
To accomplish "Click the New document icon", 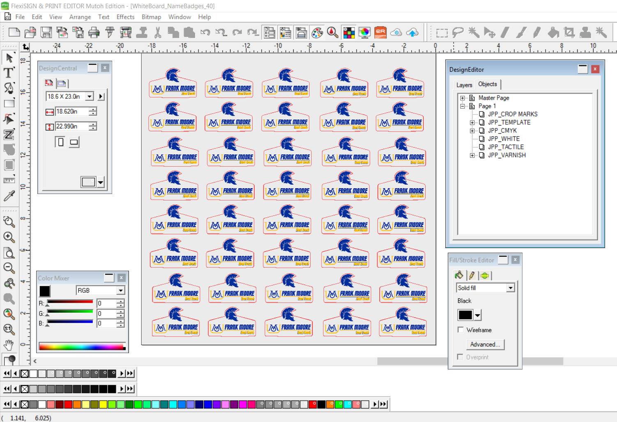I will coord(14,32).
